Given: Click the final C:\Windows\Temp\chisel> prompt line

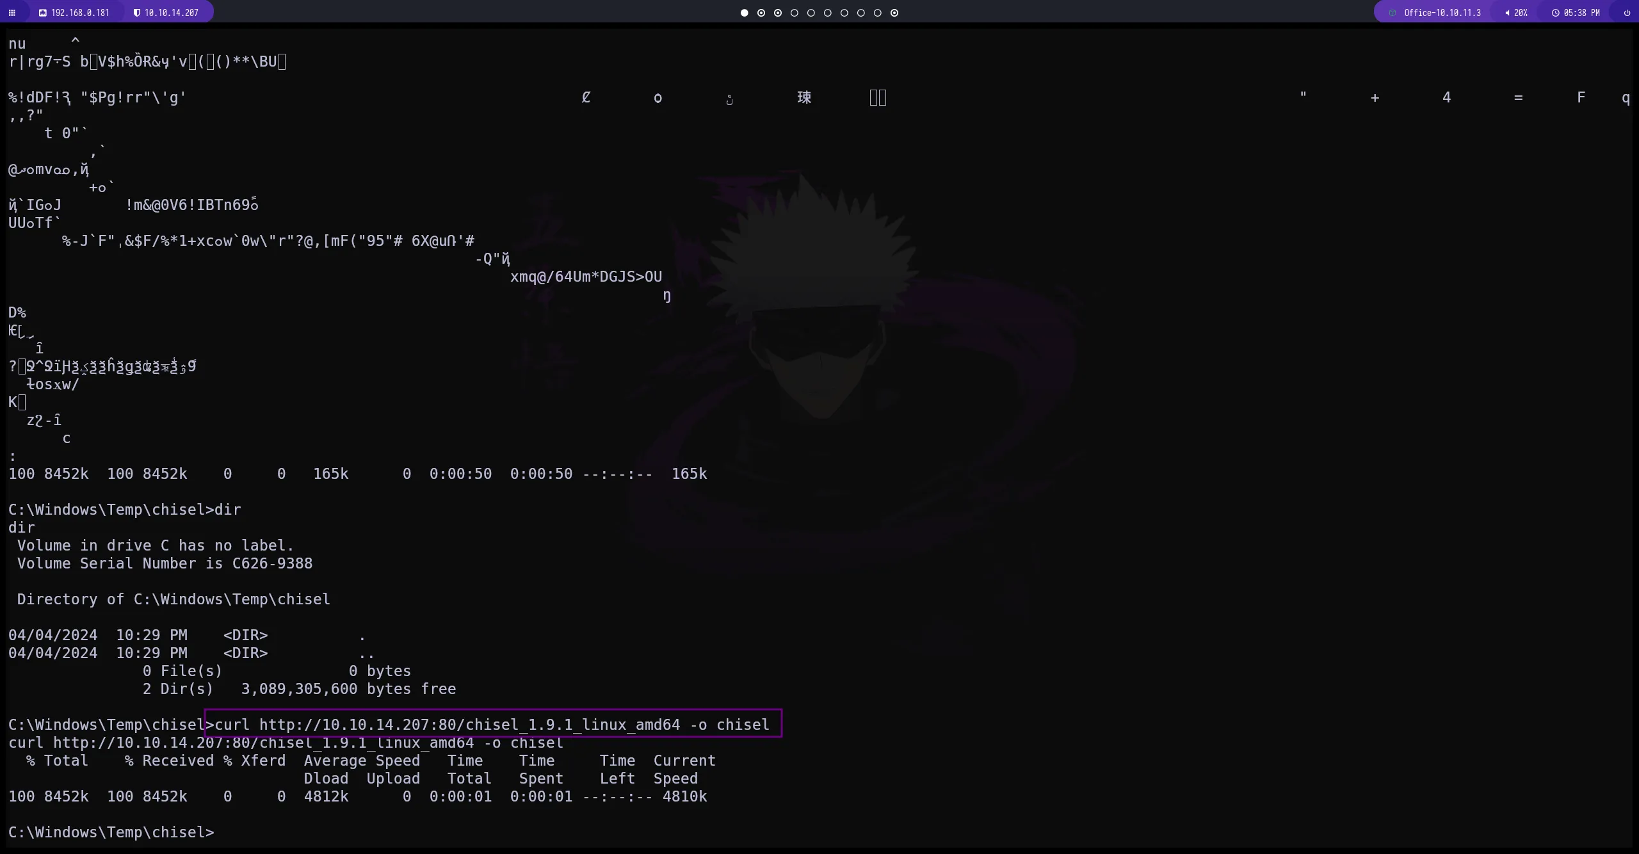Looking at the screenshot, I should 111,832.
